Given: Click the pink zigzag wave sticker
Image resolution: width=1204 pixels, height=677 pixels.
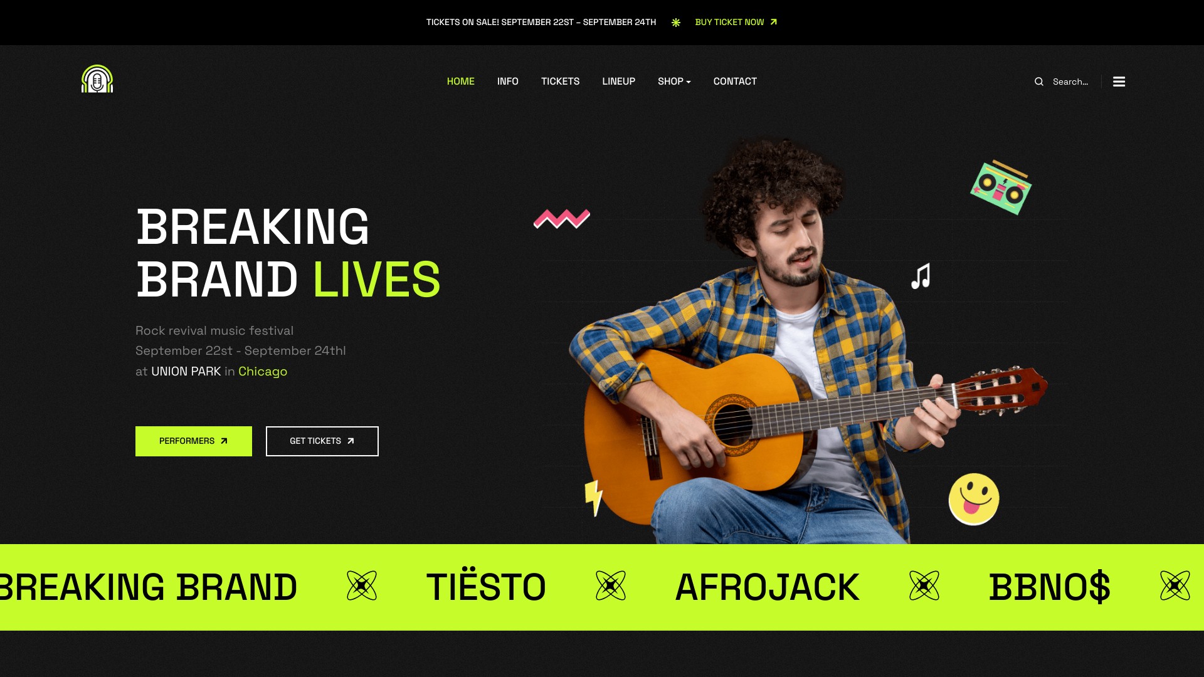Looking at the screenshot, I should (562, 219).
